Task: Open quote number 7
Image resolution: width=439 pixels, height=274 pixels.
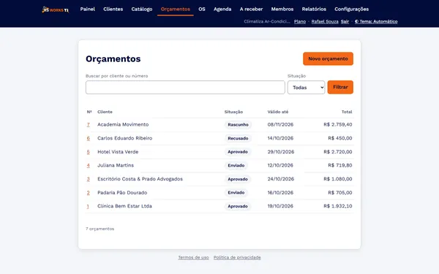Action: (89, 125)
